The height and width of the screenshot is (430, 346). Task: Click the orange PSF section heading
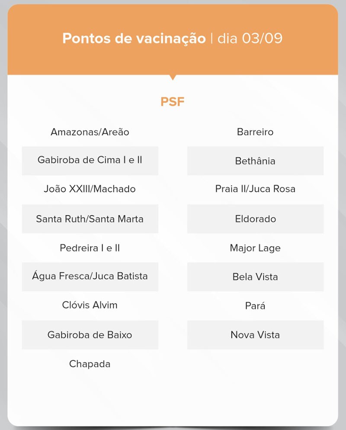(173, 102)
